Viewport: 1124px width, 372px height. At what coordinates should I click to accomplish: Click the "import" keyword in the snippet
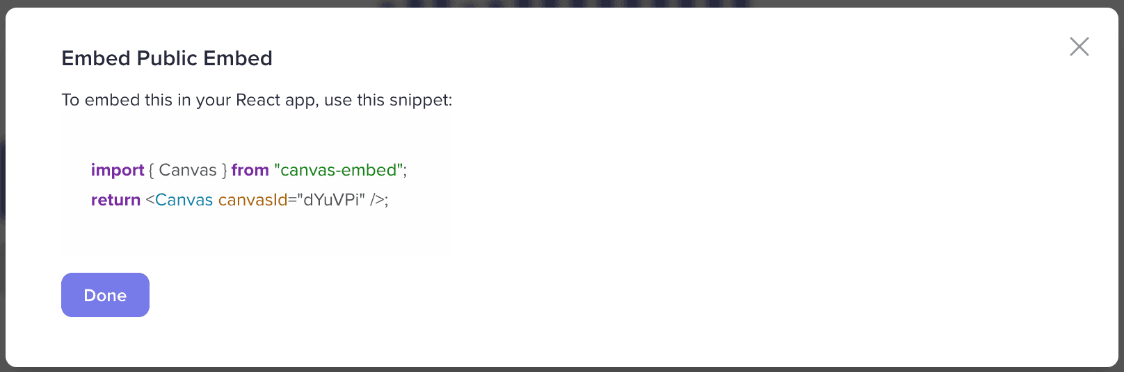click(118, 170)
